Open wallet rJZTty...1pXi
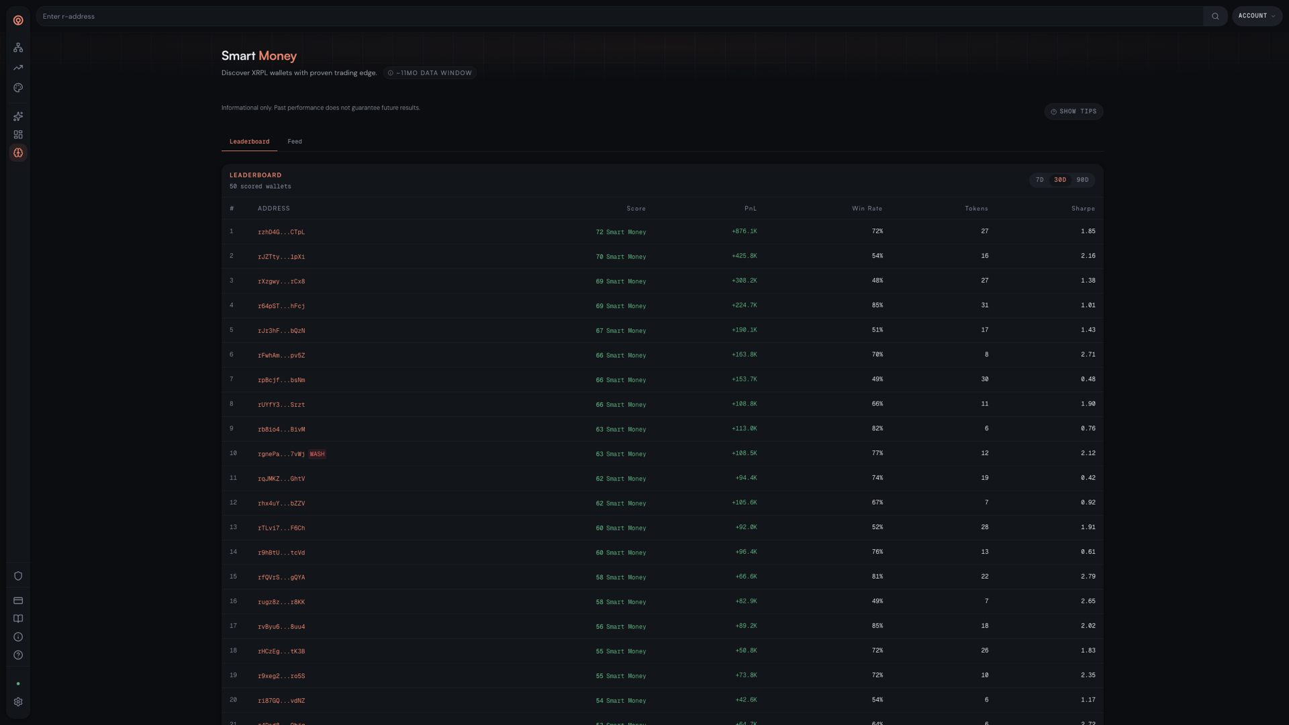Screen dimensions: 1289x725 [281, 257]
